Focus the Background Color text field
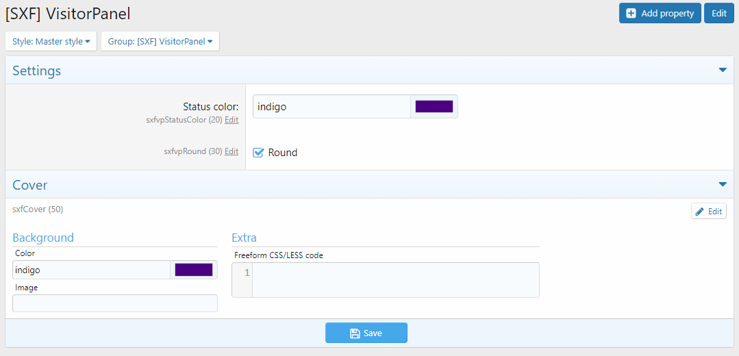 pos(91,270)
